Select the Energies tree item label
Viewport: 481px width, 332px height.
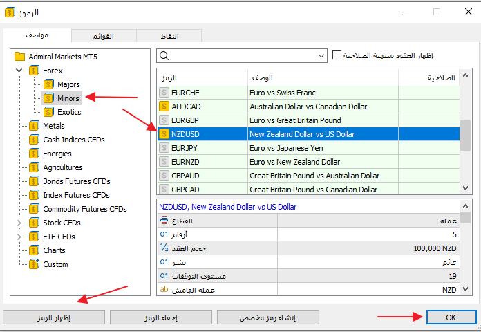[x=57, y=154]
